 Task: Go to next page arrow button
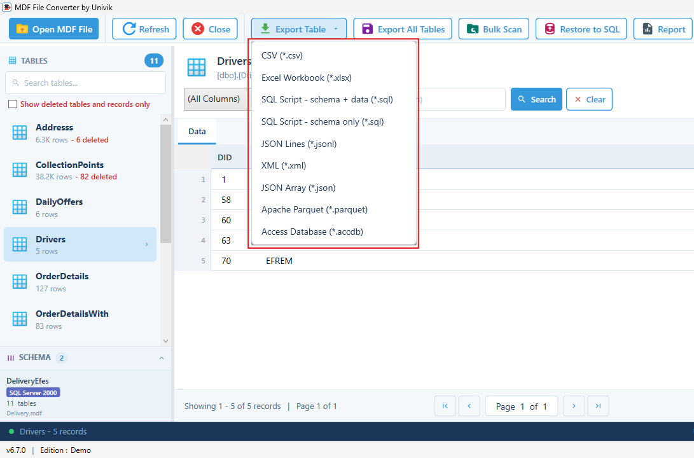click(x=574, y=406)
